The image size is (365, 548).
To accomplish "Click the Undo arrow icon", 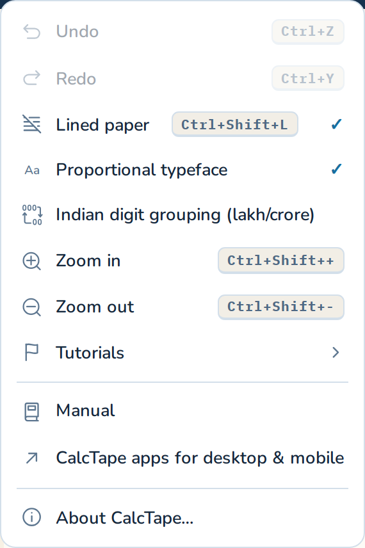I will (32, 31).
